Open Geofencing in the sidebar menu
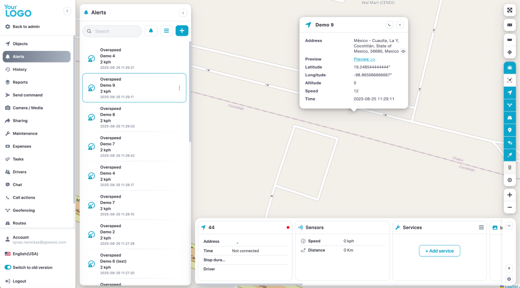 (24, 210)
